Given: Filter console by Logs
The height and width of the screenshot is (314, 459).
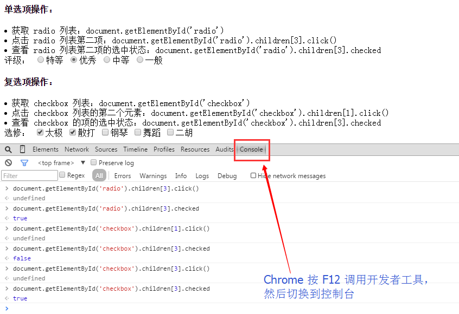Looking at the screenshot, I should click(x=202, y=176).
